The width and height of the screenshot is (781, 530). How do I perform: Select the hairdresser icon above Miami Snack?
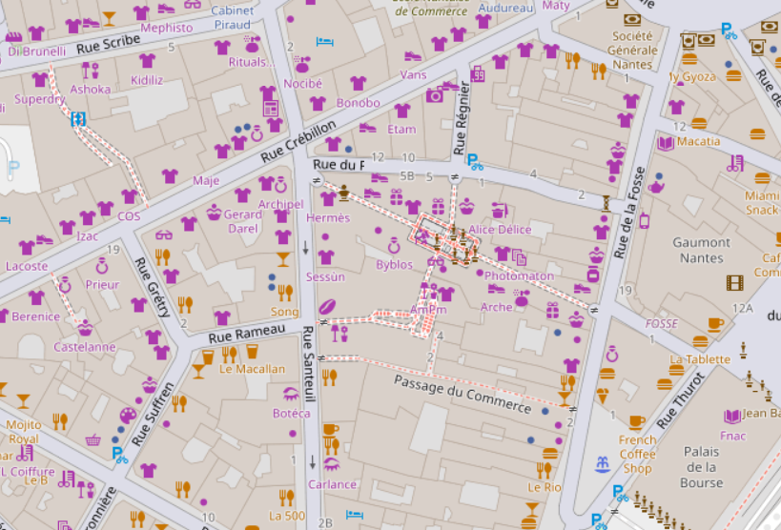[734, 163]
